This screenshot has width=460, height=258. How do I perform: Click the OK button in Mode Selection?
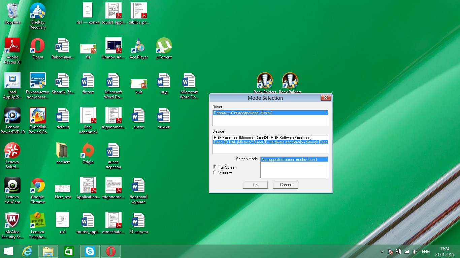255,185
